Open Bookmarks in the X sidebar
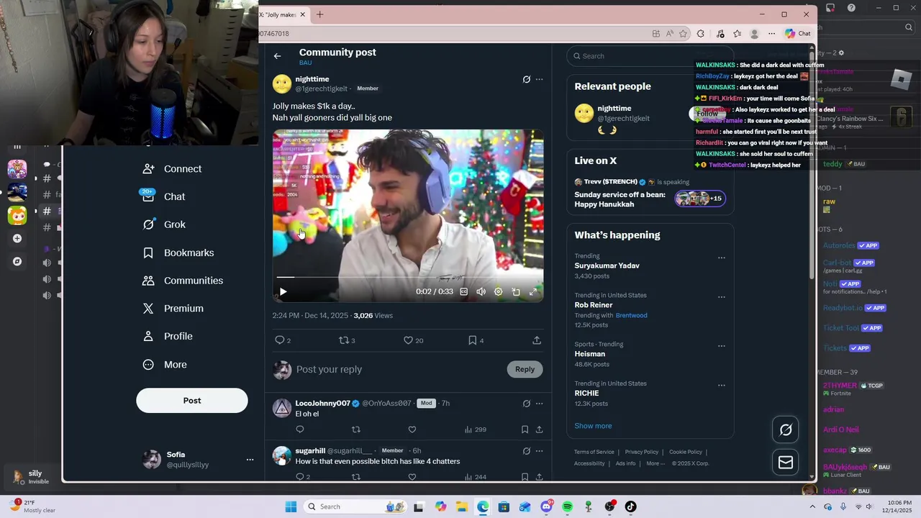921x518 pixels. click(x=178, y=253)
